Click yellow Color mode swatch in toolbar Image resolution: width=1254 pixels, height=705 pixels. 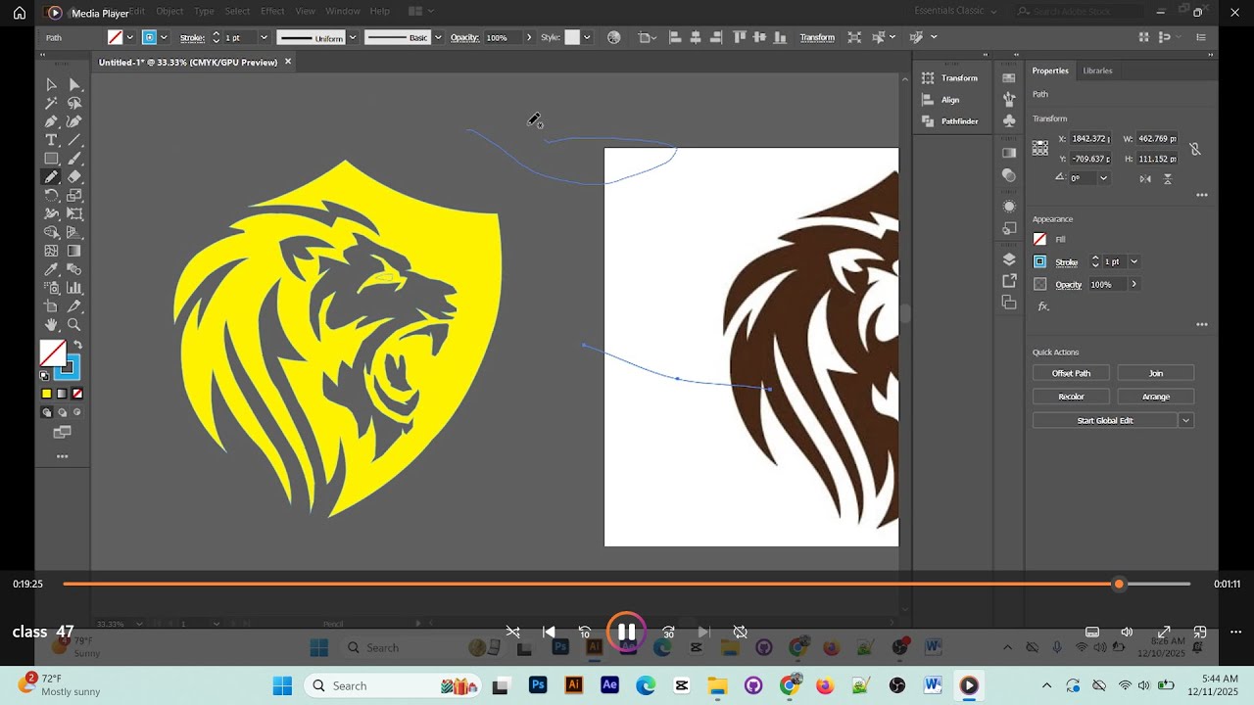[x=47, y=394]
